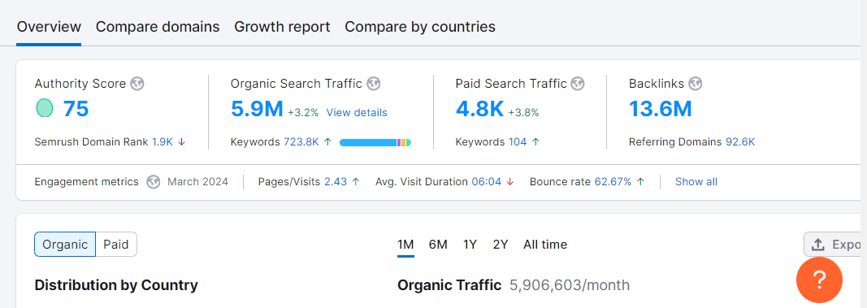Click the Bounce rate 62.67% value
The height and width of the screenshot is (308, 867).
tap(613, 182)
